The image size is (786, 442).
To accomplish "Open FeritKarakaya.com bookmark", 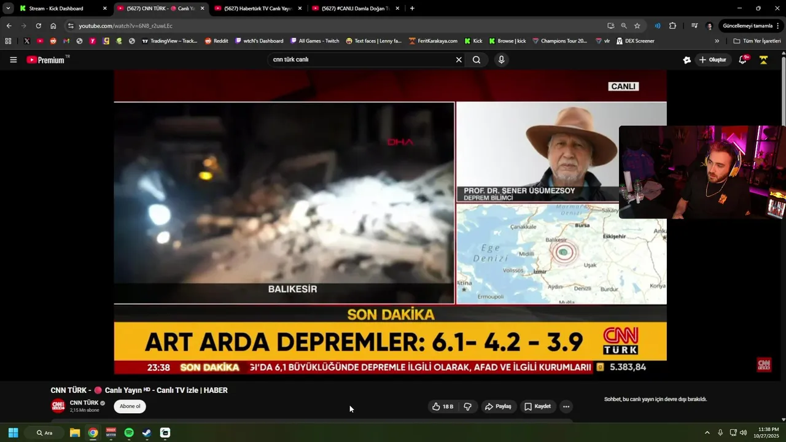I will pyautogui.click(x=432, y=41).
